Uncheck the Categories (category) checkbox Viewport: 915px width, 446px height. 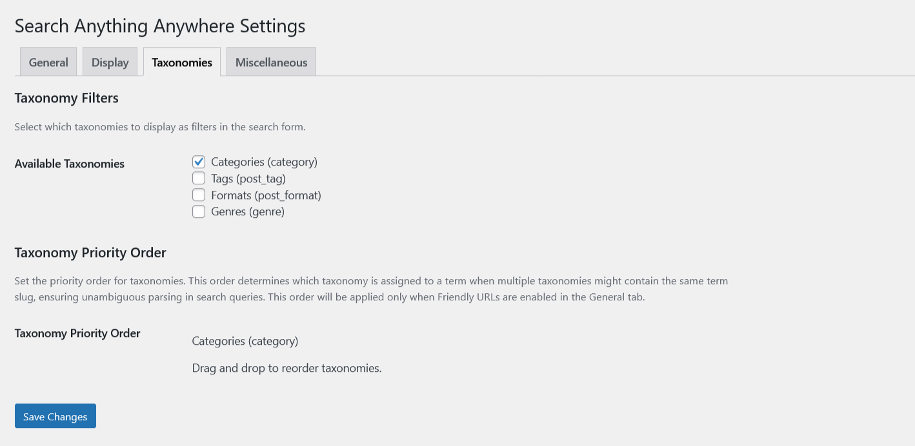(x=199, y=162)
